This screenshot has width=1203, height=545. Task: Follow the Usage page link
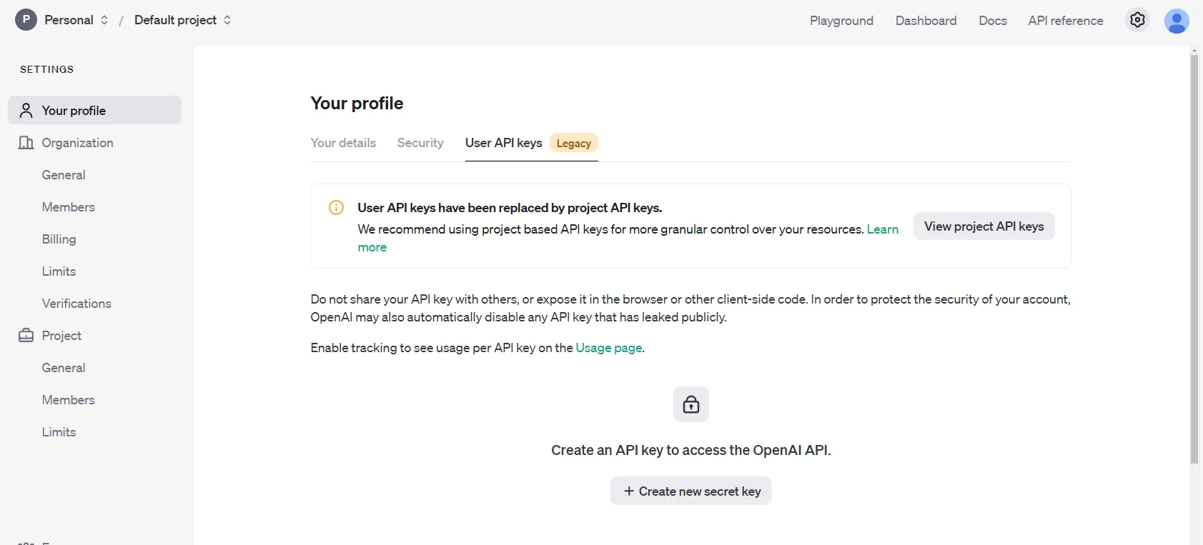(x=609, y=348)
